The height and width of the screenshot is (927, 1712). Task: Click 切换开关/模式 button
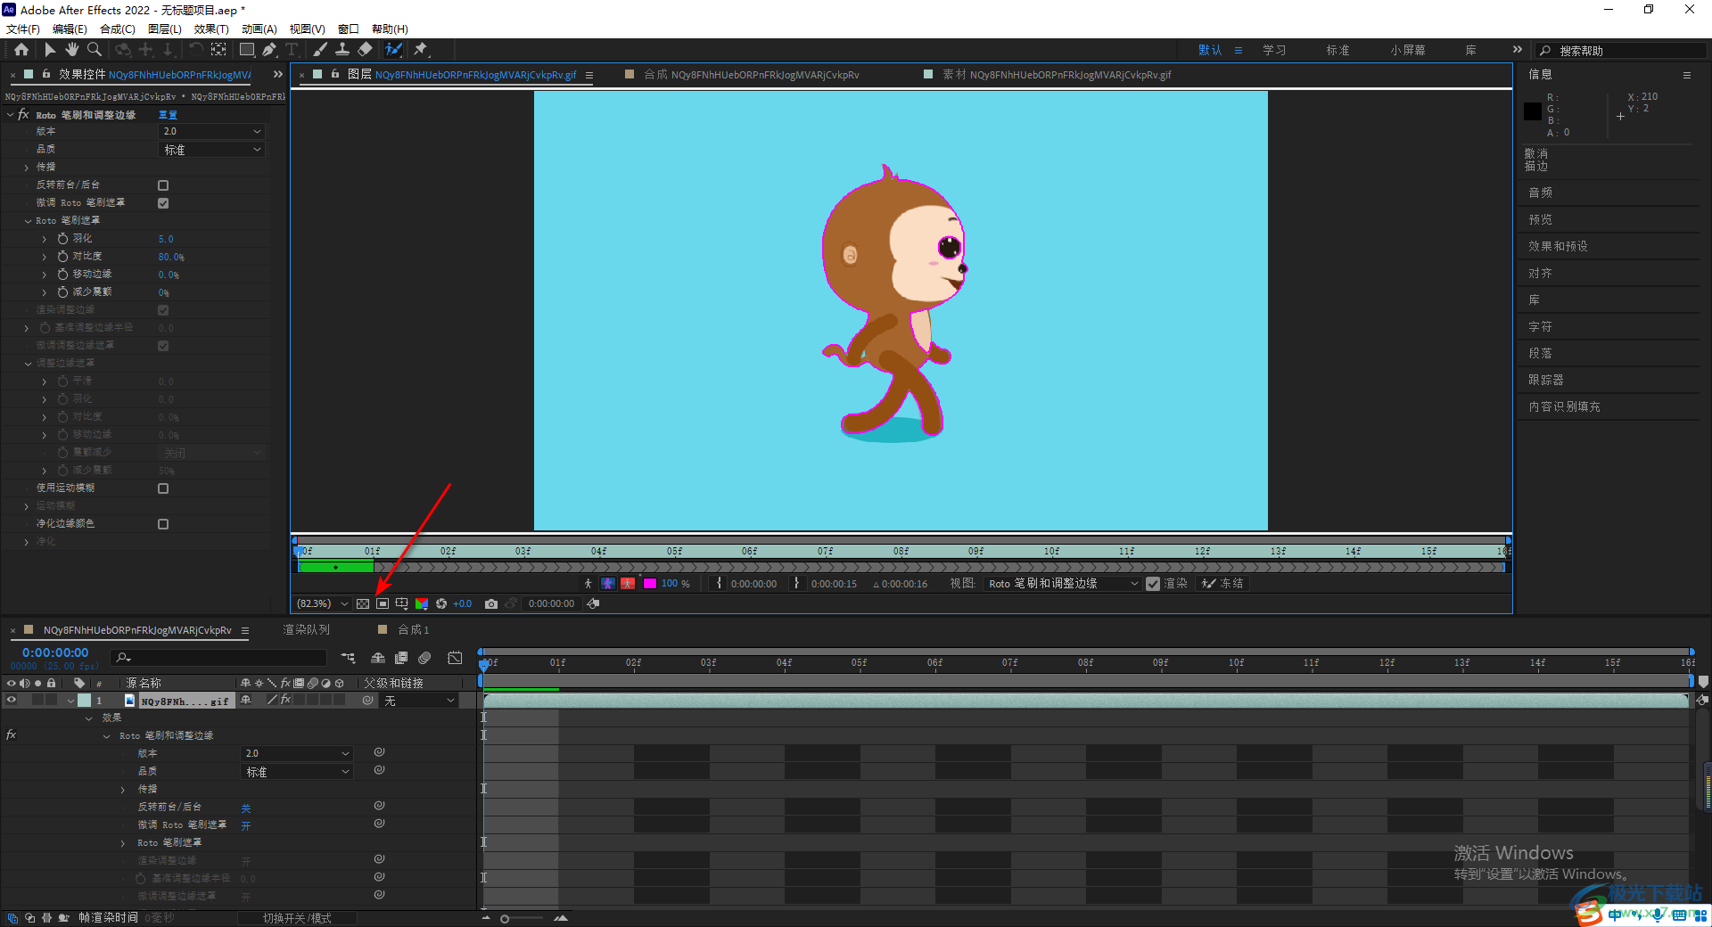coord(297,918)
